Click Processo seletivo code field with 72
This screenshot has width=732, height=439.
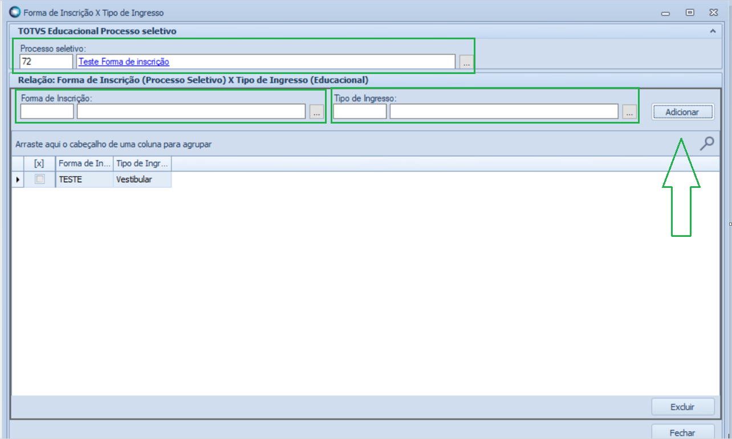(46, 61)
